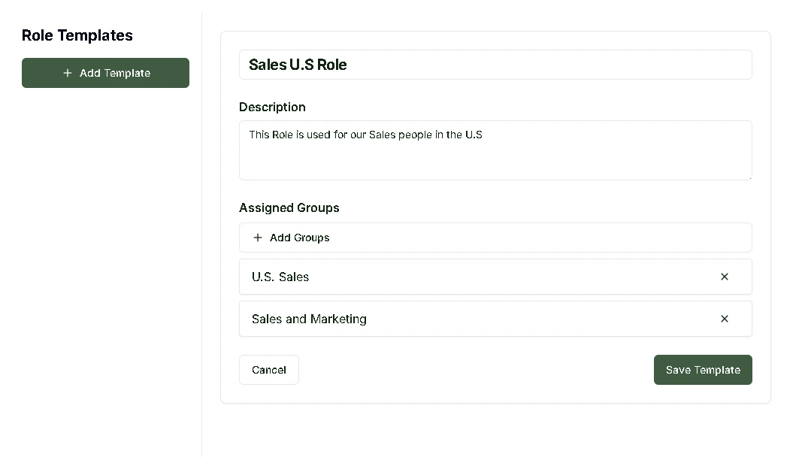Open the Add Groups selector

click(x=495, y=238)
